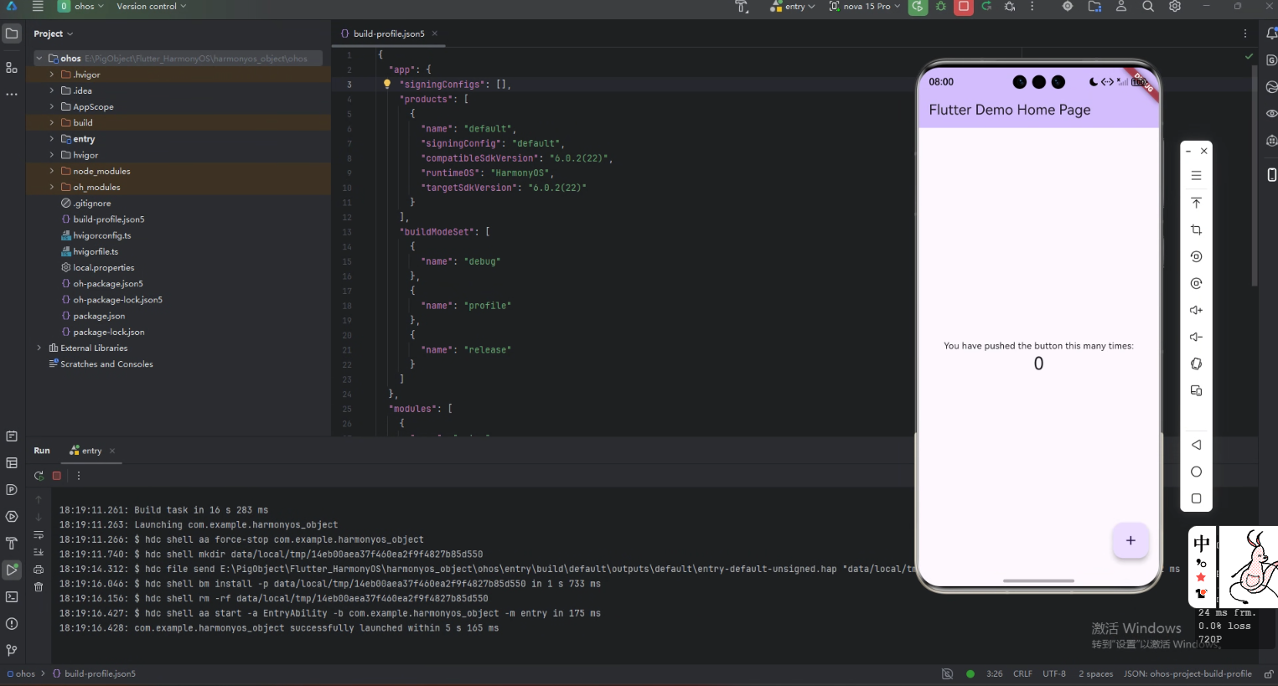The height and width of the screenshot is (686, 1278).
Task: Open the entry run configuration dropdown
Action: coord(793,7)
